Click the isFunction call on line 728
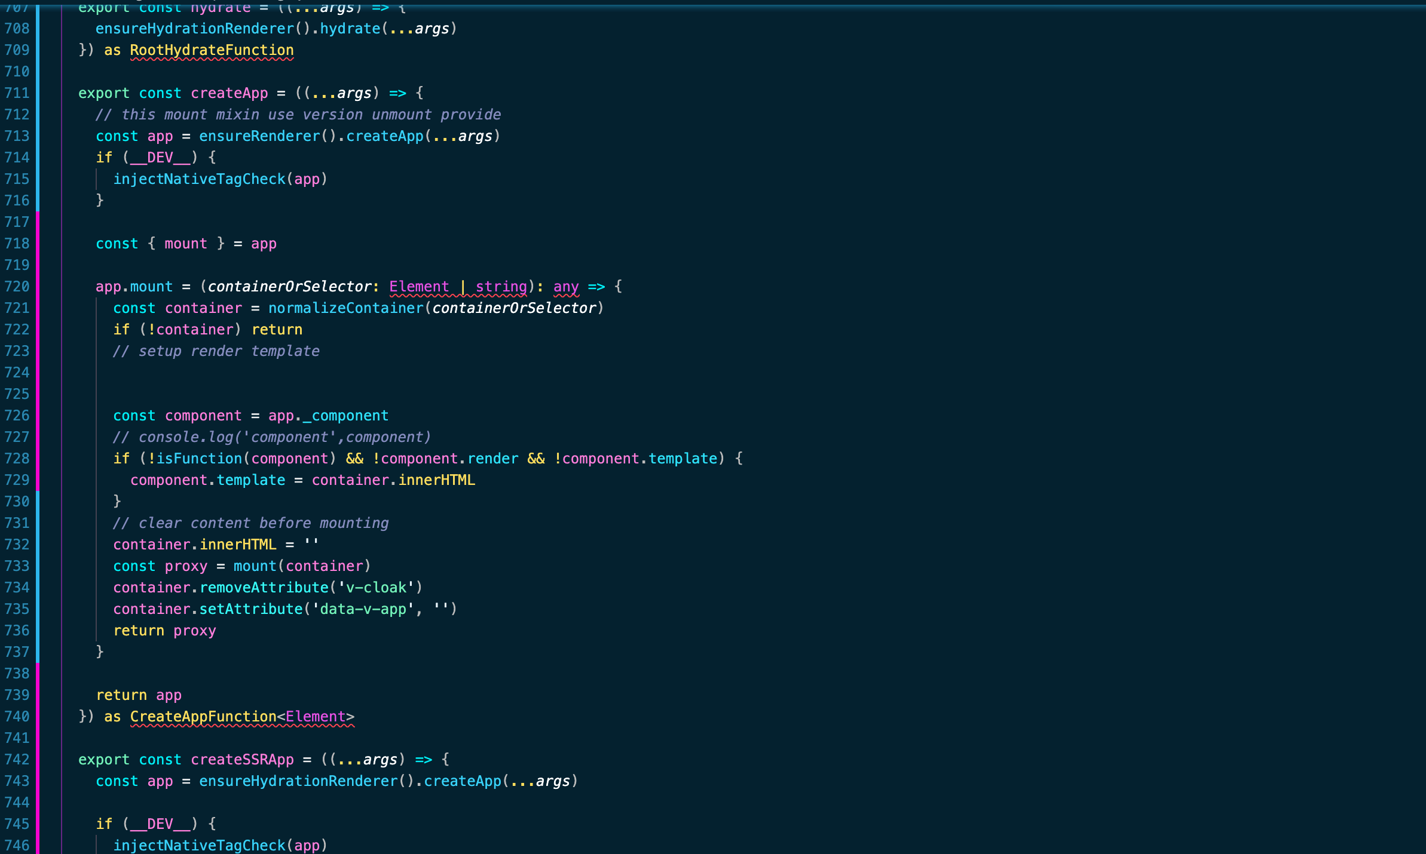This screenshot has width=1426, height=854. click(199, 459)
